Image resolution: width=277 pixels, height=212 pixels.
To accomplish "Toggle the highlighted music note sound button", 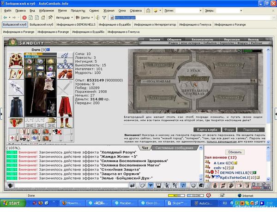I will pyautogui.click(x=184, y=185).
